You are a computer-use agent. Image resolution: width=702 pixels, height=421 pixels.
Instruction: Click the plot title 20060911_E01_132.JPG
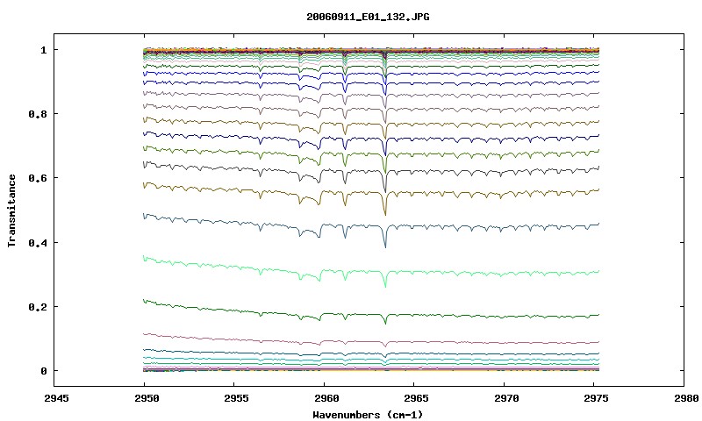coord(368,17)
